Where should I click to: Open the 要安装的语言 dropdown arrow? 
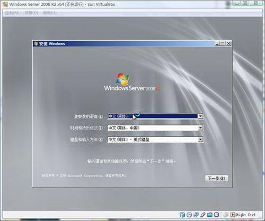pyautogui.click(x=200, y=116)
